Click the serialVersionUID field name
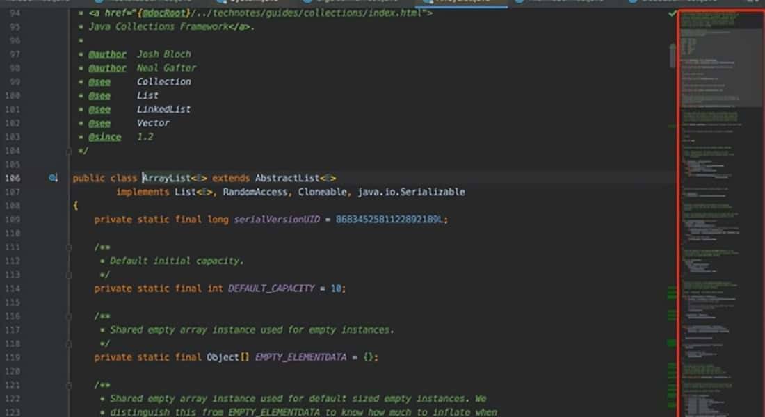The width and height of the screenshot is (765, 417). [x=277, y=220]
